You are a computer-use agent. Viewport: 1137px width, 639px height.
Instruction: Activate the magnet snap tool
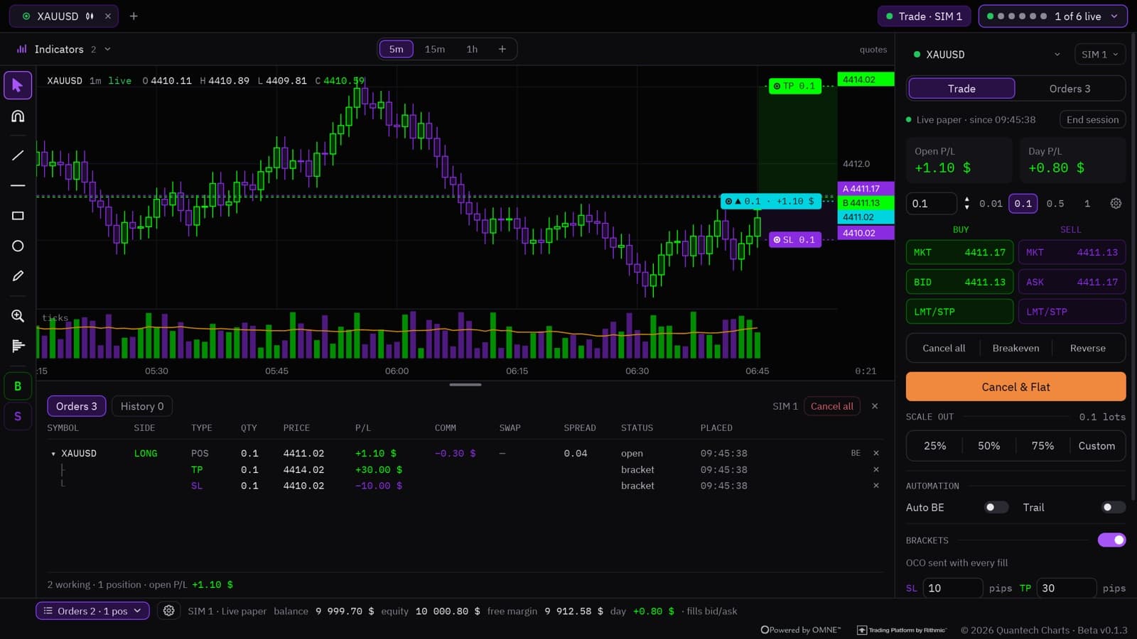coord(18,116)
